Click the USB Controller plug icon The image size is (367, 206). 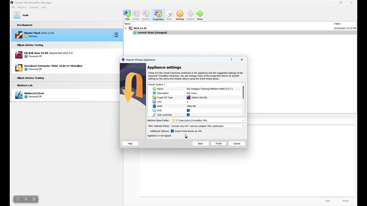(154, 115)
